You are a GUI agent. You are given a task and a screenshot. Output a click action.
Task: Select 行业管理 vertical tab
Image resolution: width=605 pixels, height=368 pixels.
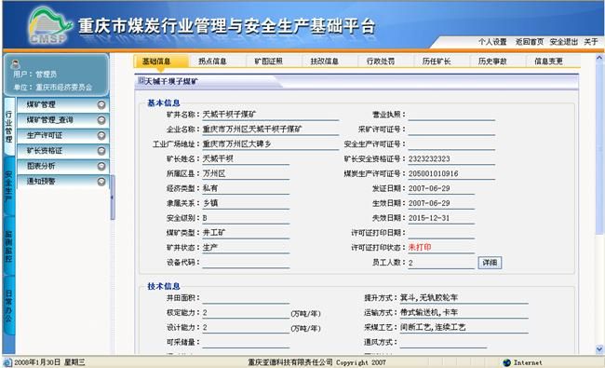(x=9, y=127)
